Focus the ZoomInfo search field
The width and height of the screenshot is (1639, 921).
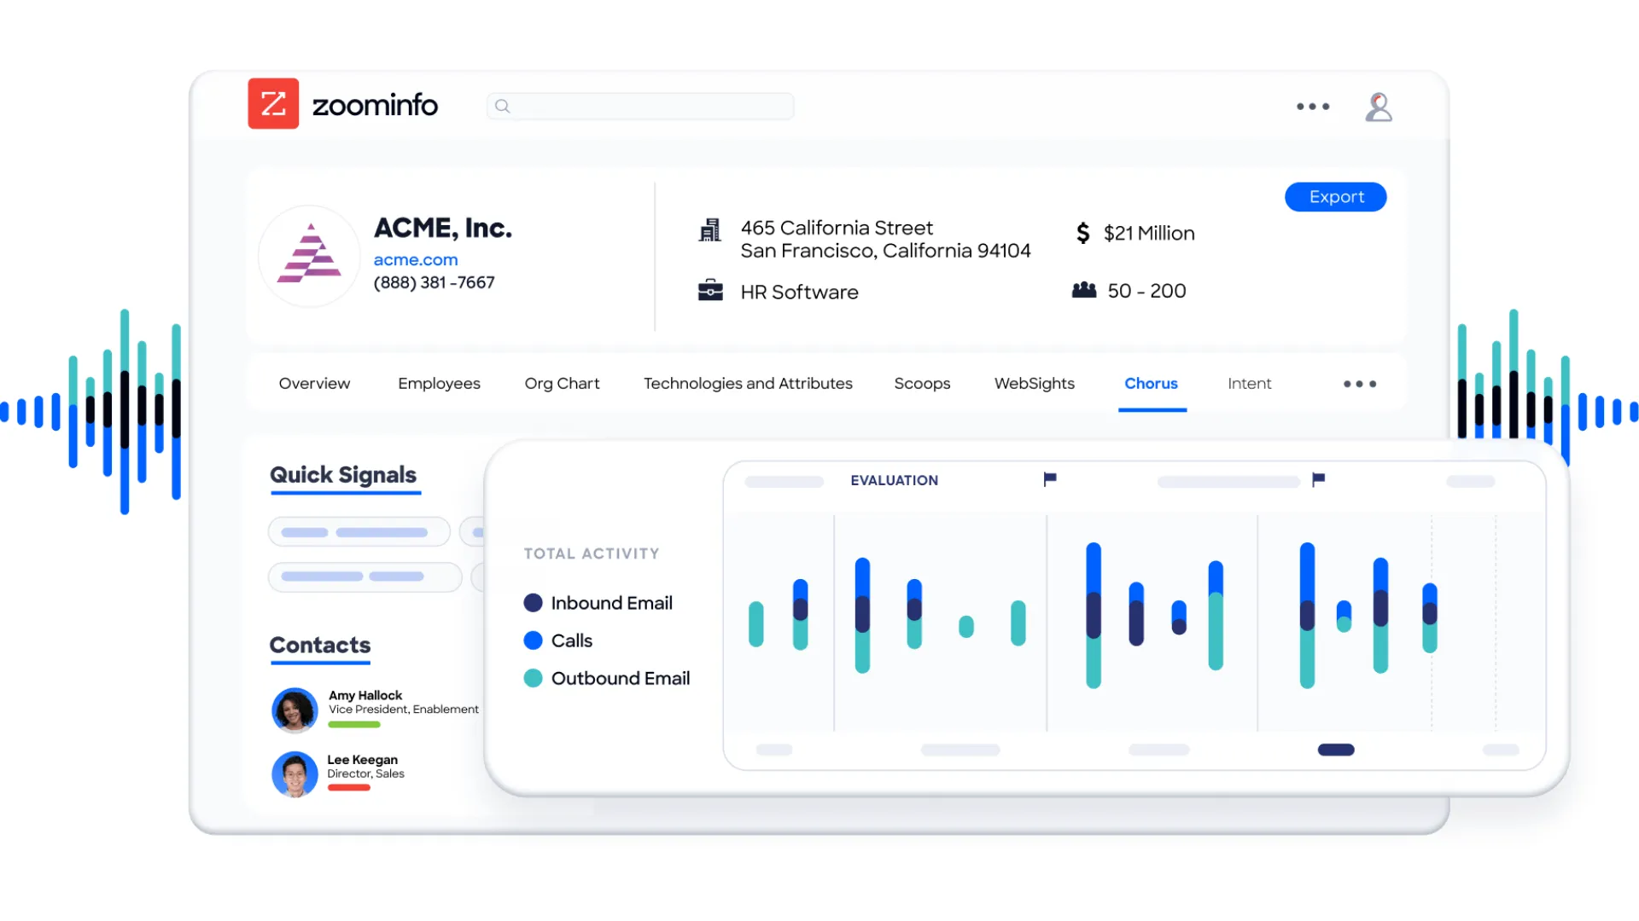(x=640, y=106)
